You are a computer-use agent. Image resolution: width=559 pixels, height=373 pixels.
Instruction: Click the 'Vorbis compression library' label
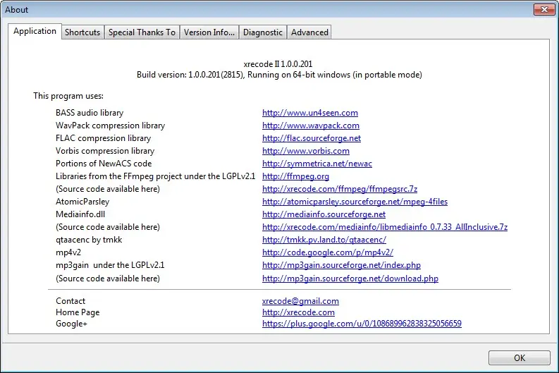coord(105,151)
